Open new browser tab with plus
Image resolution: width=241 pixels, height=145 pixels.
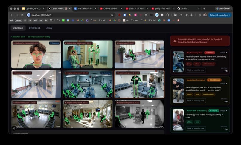204,9
